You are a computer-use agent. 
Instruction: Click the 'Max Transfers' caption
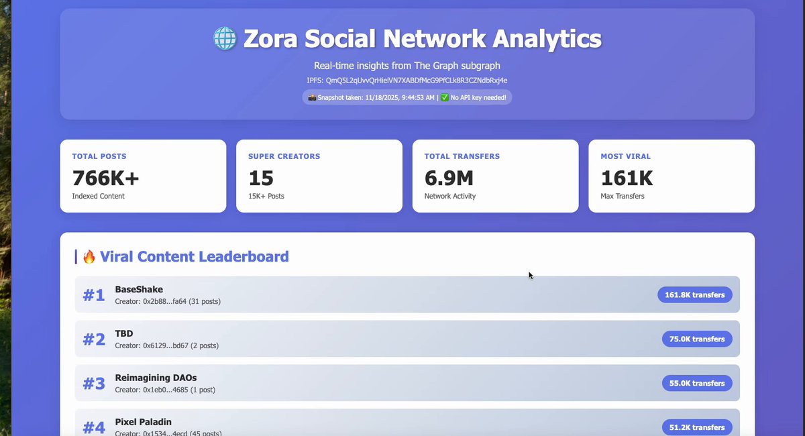623,197
